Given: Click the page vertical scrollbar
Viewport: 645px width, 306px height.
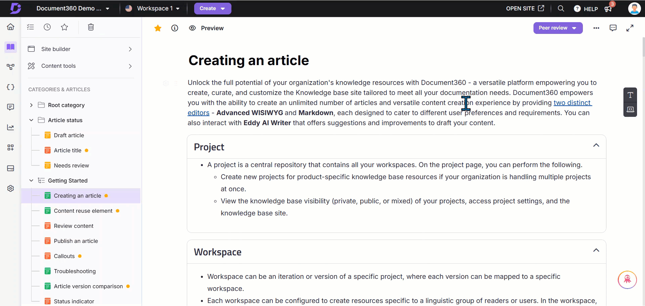Looking at the screenshot, I should click(x=643, y=47).
